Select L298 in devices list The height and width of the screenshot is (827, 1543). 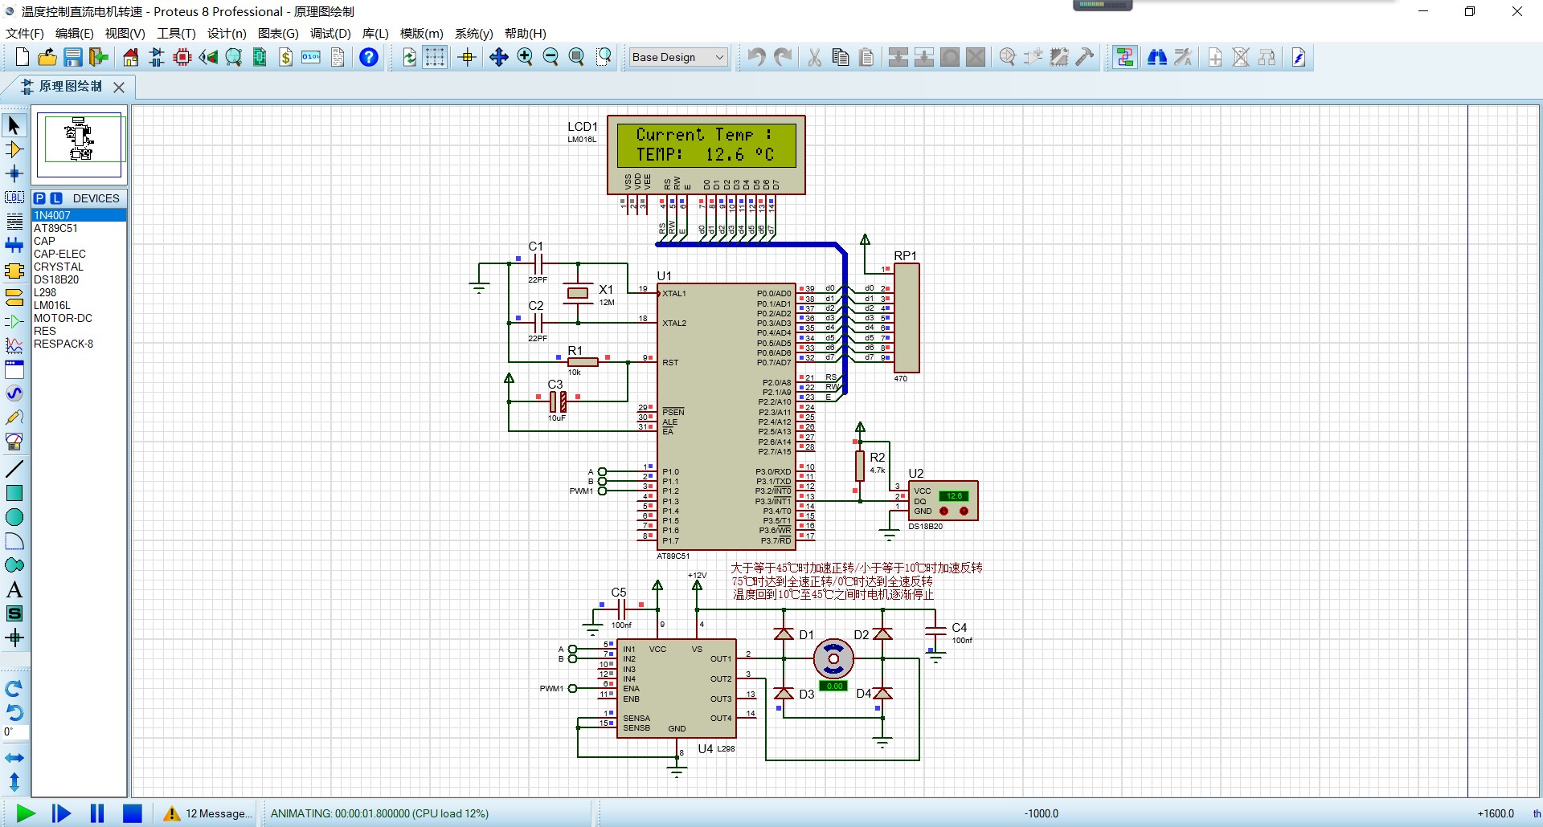tap(79, 292)
